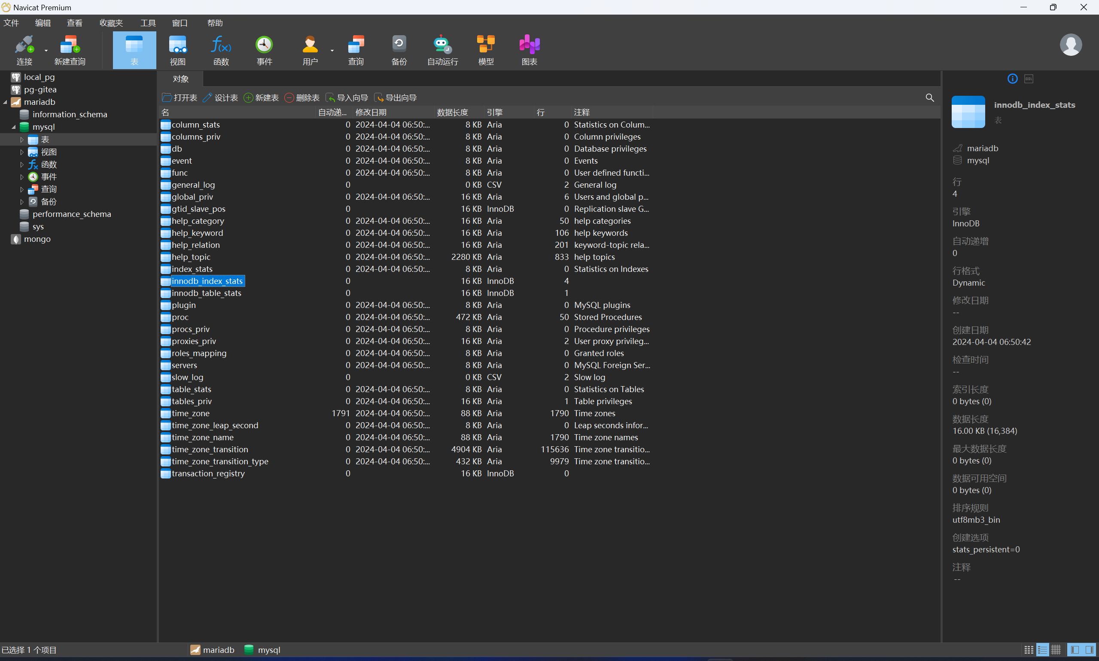The image size is (1099, 661).
Task: Click the search magnifier icon in object list
Action: tap(929, 97)
